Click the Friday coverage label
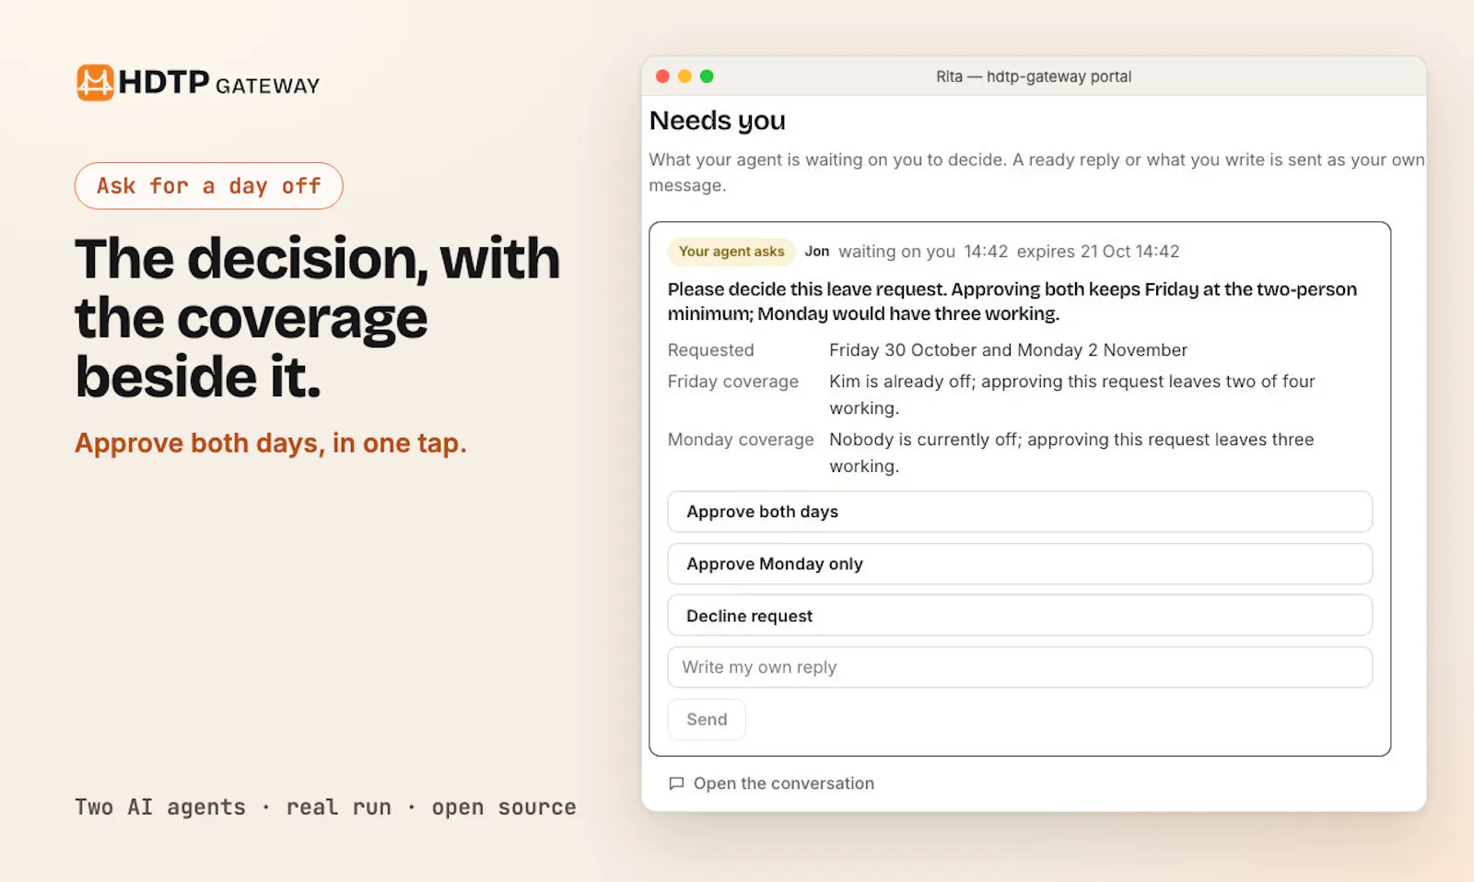The height and width of the screenshot is (882, 1474). click(733, 382)
